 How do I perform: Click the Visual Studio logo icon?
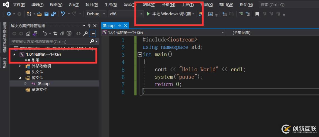point(6,4)
